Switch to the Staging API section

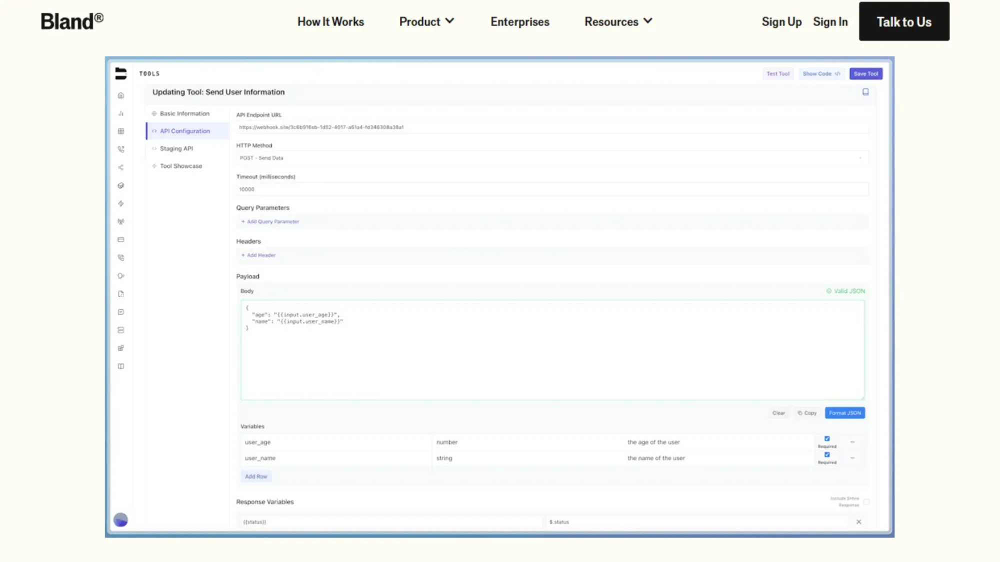pyautogui.click(x=176, y=148)
